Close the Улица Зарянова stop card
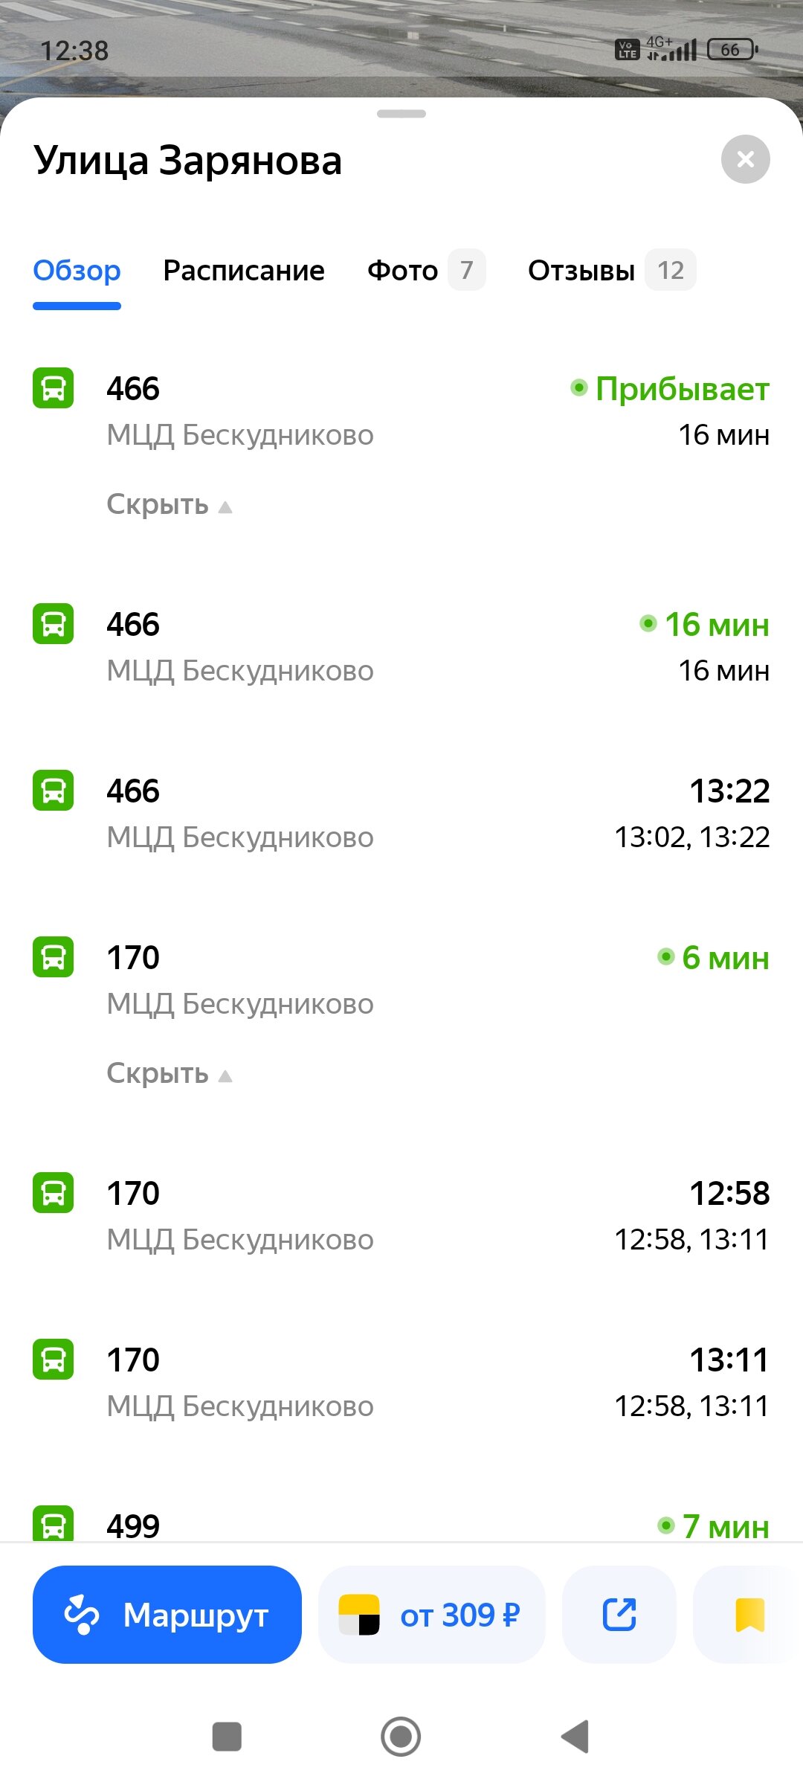Viewport: 803px width, 1785px height. point(745,159)
